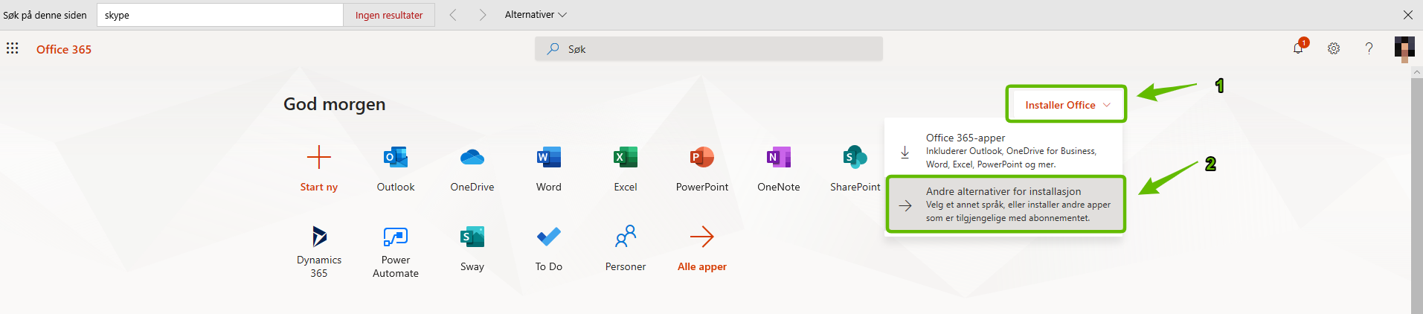The image size is (1423, 314).
Task: Expand the Installer Office dropdown
Action: (x=1067, y=104)
